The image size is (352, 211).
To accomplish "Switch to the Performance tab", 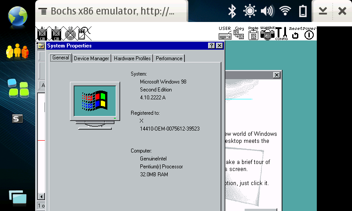I will pos(169,58).
